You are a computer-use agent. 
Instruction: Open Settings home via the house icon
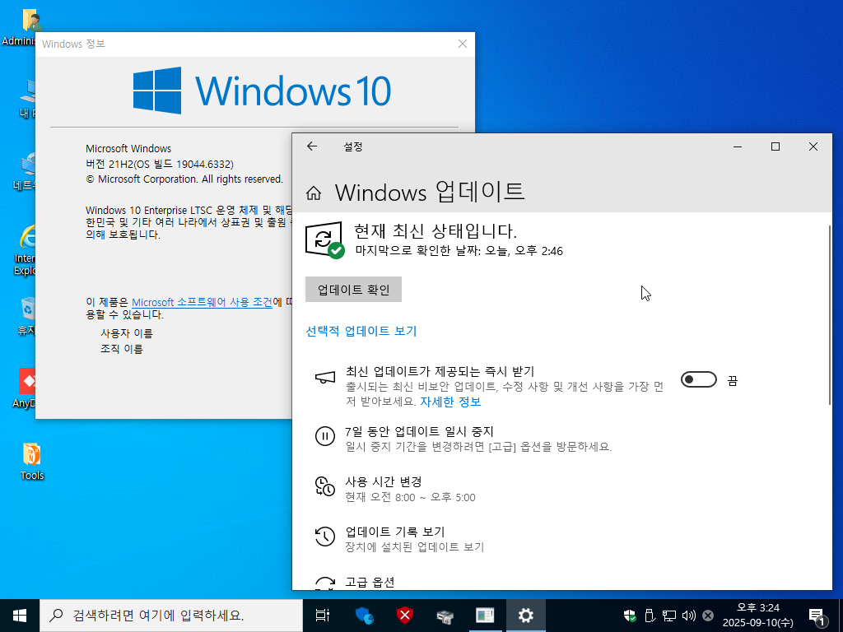(x=314, y=193)
